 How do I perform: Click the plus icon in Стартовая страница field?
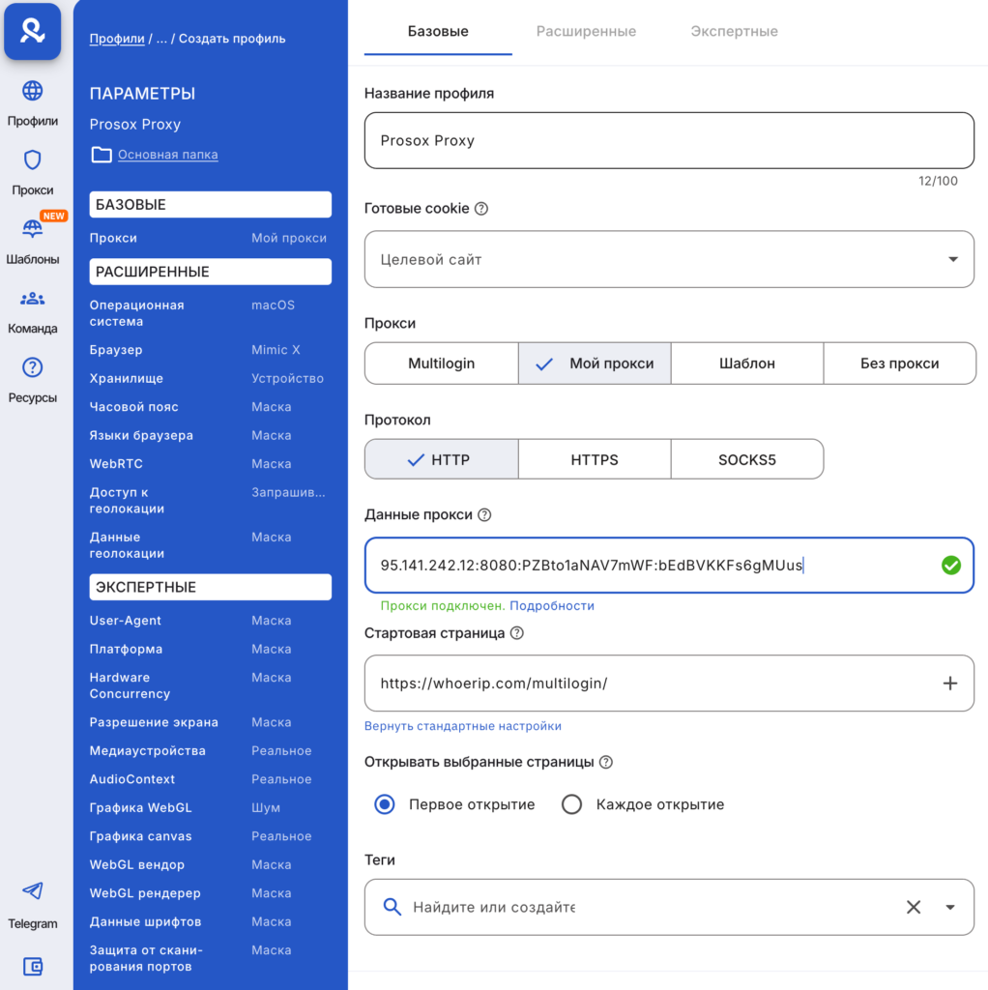click(x=949, y=684)
